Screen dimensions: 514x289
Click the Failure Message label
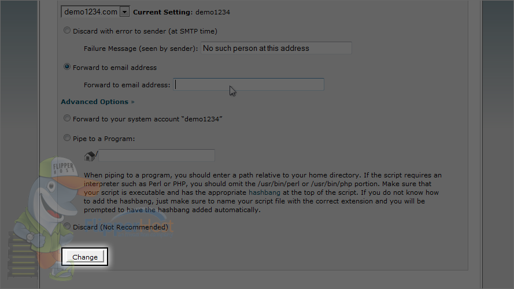(x=140, y=49)
